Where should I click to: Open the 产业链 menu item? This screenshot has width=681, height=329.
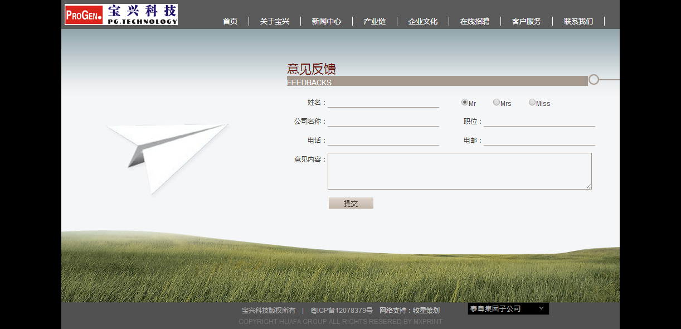[x=374, y=21]
